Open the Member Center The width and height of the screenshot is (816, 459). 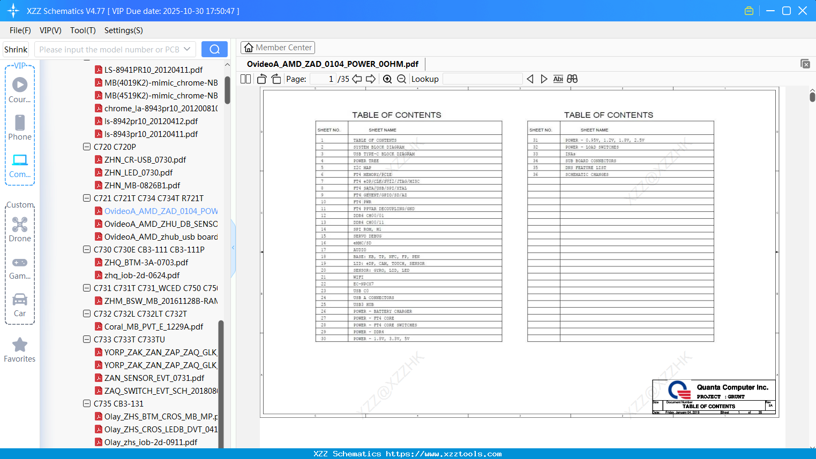(x=278, y=48)
